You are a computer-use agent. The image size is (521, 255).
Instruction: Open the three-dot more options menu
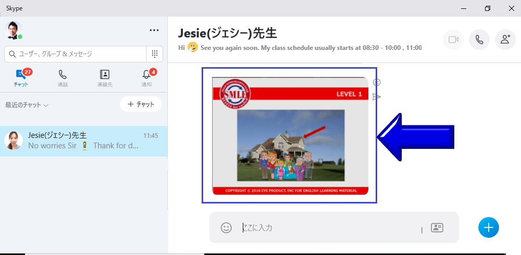pyautogui.click(x=154, y=30)
